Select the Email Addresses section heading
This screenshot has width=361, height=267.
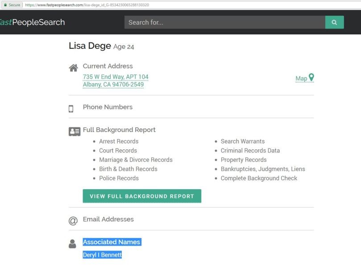108,219
